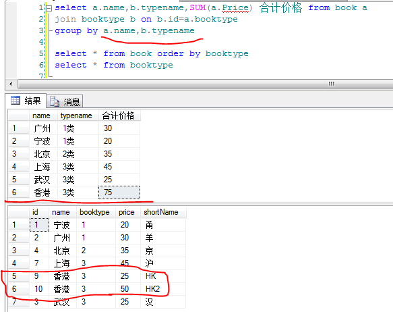Switch to the 消息 tab
This screenshot has height=312, width=393.
tap(65, 102)
